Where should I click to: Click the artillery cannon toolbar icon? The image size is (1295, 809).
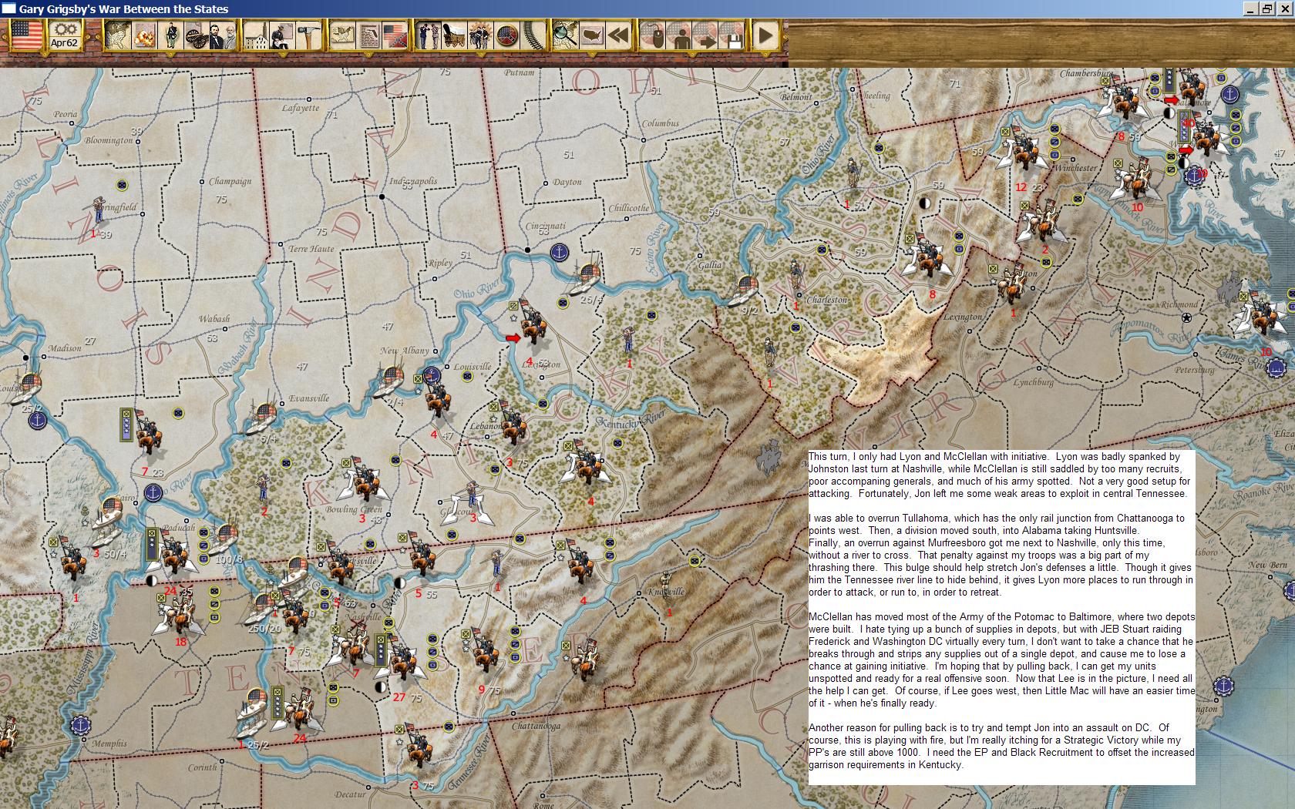[196, 35]
